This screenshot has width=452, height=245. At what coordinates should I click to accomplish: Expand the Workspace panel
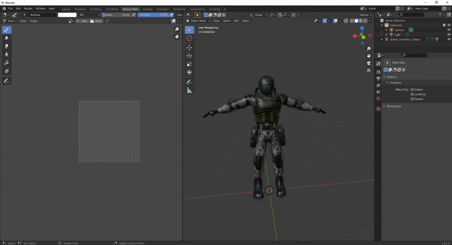(x=393, y=106)
